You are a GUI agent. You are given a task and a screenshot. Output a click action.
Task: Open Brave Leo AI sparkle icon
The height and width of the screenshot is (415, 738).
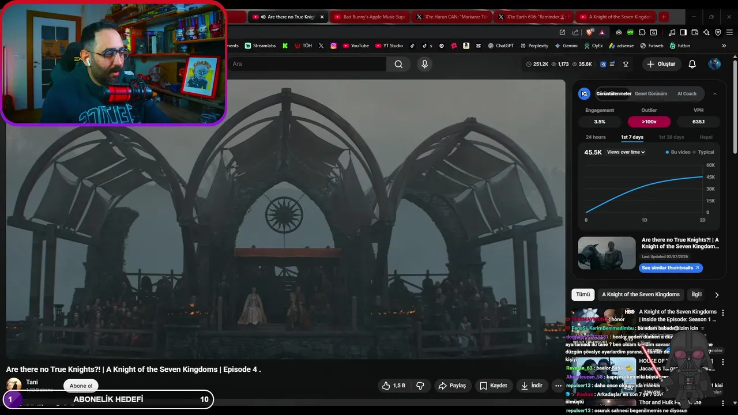tap(706, 32)
